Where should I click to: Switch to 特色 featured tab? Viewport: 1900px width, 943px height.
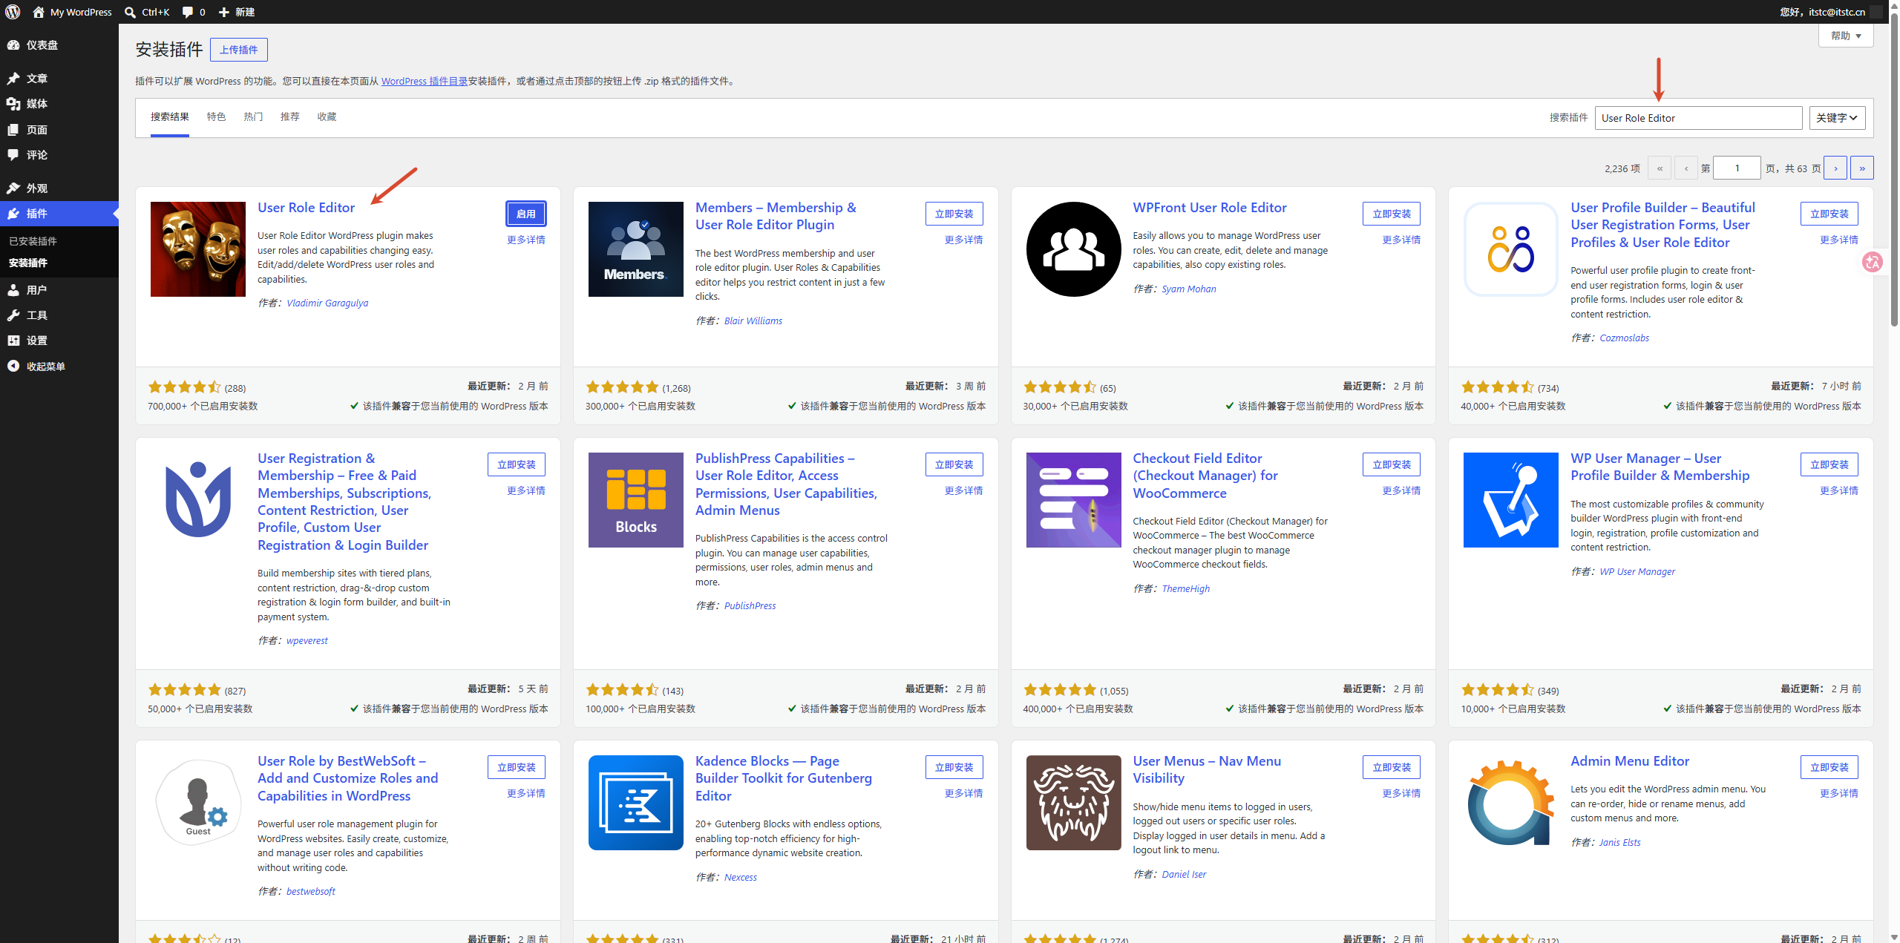click(216, 117)
